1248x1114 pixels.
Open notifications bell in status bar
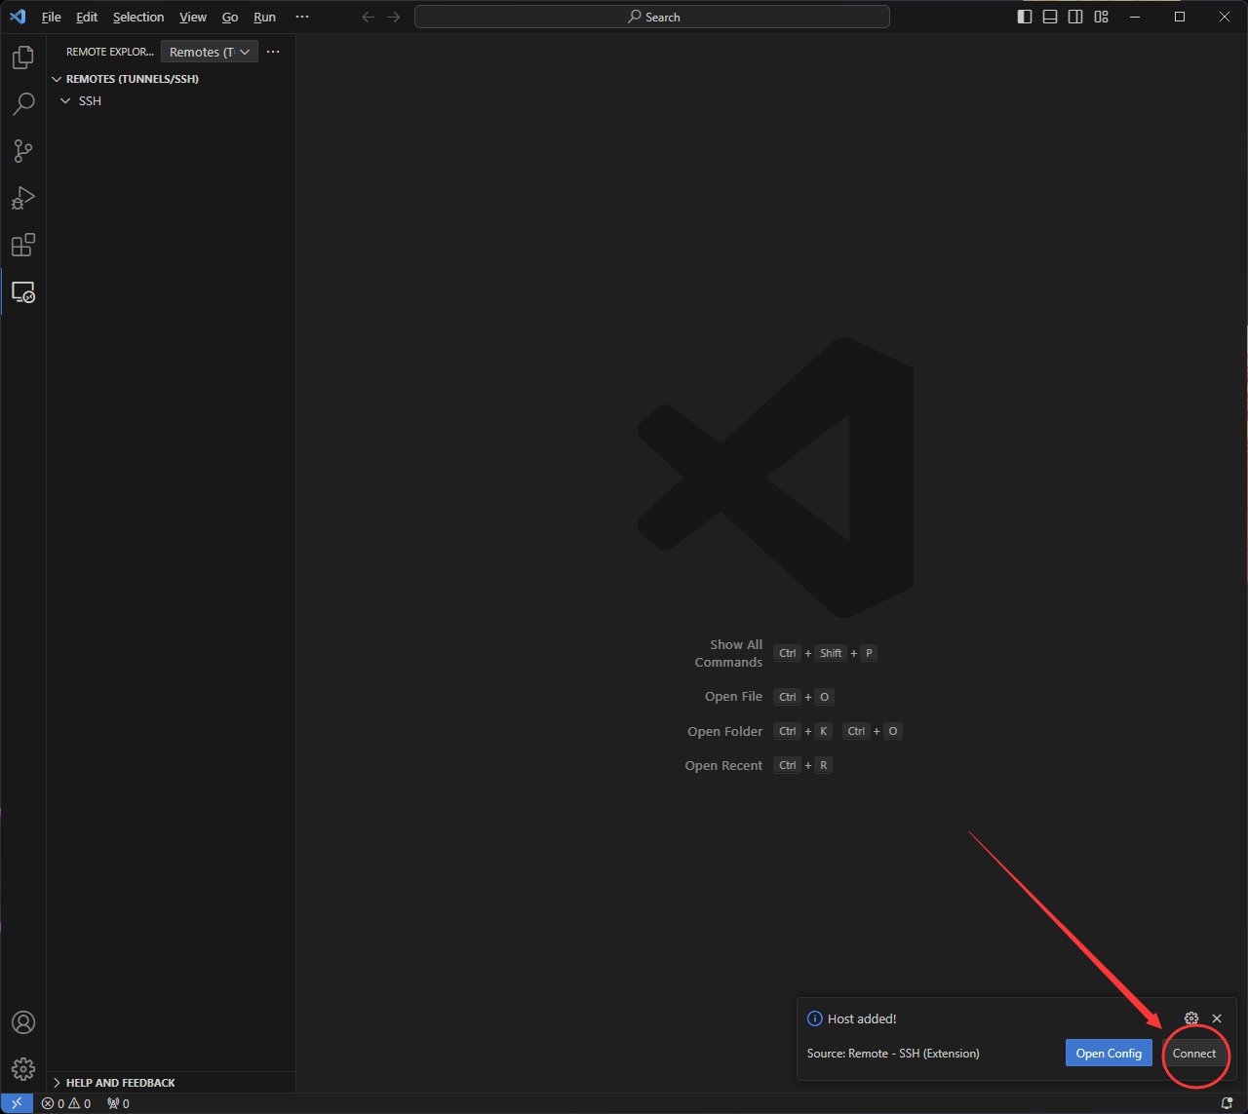(1228, 1103)
